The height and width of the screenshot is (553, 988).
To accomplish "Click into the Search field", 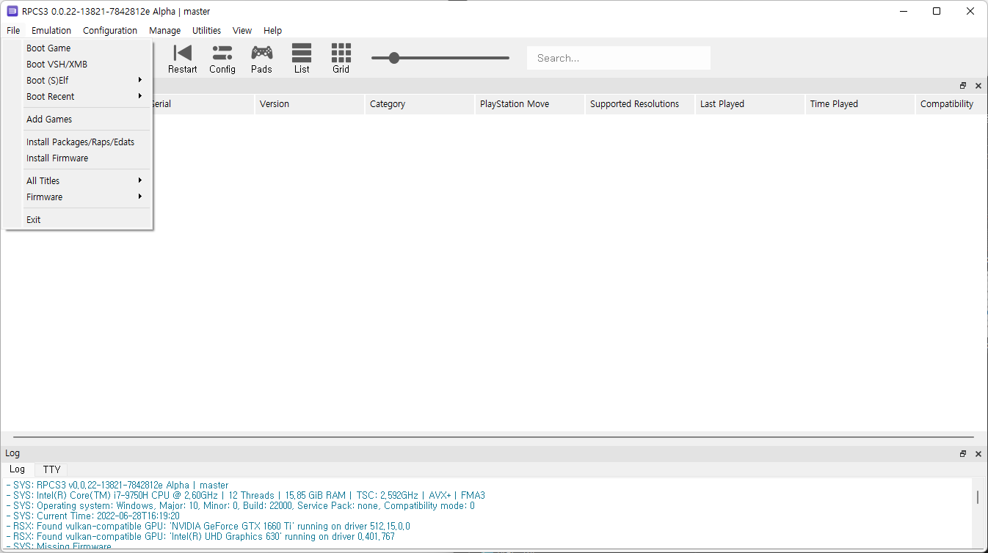I will [x=619, y=58].
